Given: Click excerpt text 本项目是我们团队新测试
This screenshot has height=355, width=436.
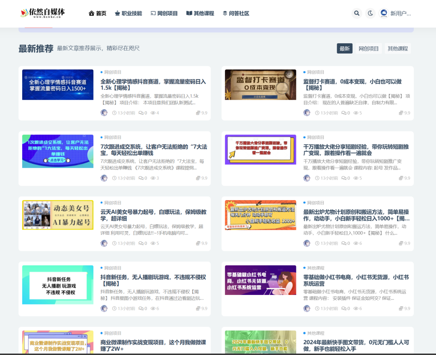Looking at the screenshot, I should 169,103.
